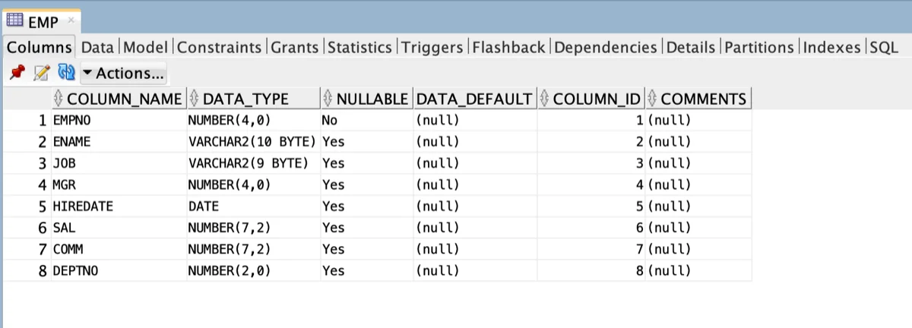
Task: Click the EMP table grid icon
Action: [14, 22]
